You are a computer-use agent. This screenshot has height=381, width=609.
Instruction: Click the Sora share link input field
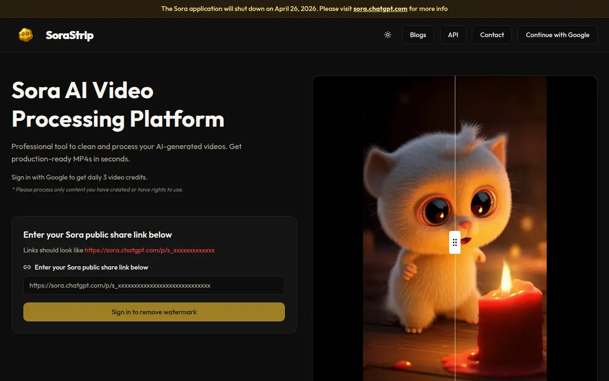(154, 286)
